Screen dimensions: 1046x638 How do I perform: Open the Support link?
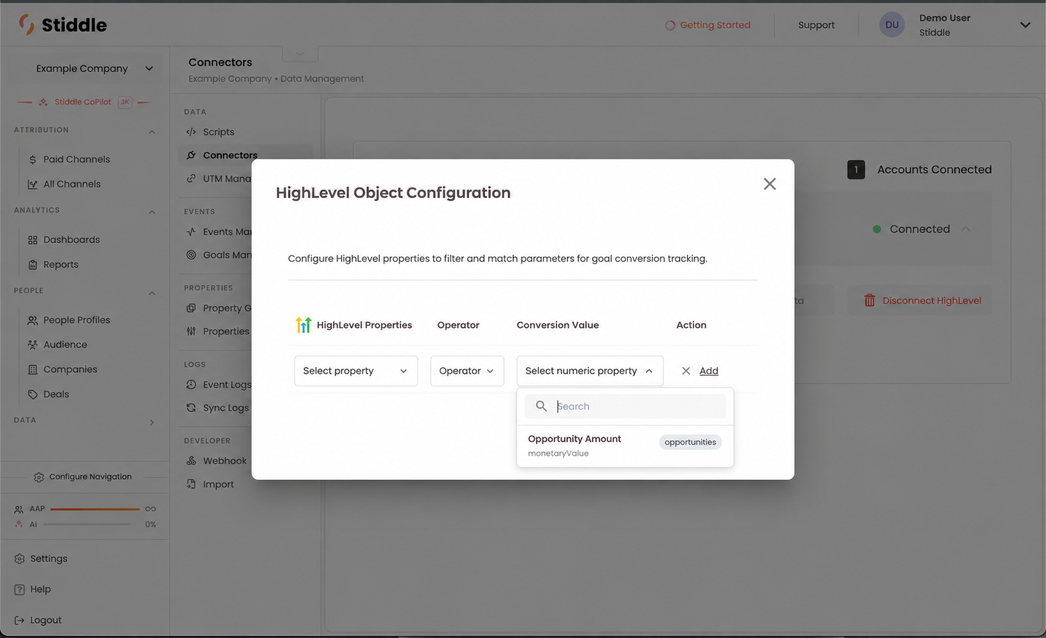[x=816, y=25]
